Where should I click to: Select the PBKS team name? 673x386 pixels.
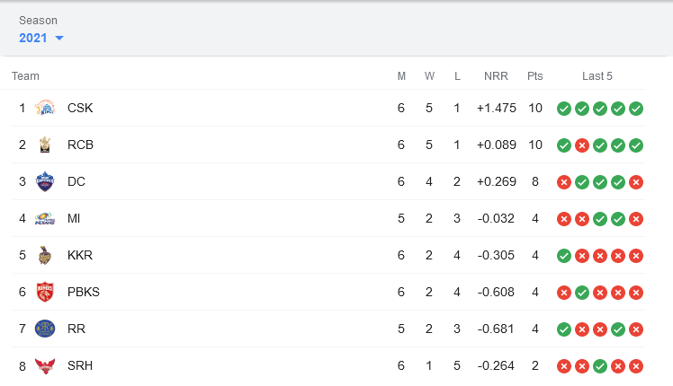tap(84, 292)
